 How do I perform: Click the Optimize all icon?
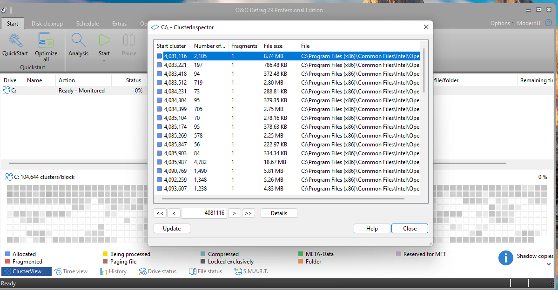click(x=46, y=41)
